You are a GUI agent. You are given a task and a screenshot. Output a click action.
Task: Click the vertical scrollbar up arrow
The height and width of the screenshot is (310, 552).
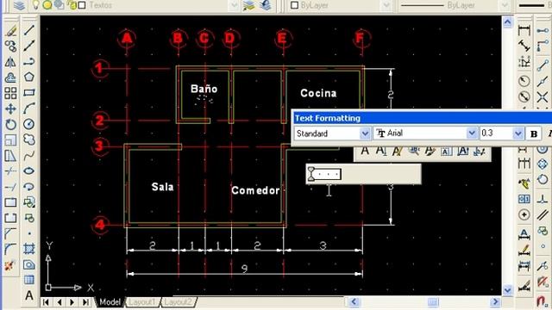507,22
